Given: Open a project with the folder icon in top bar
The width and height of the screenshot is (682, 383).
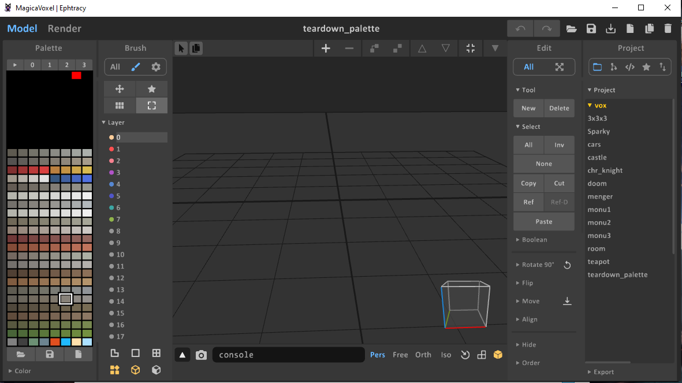Looking at the screenshot, I should click(571, 29).
